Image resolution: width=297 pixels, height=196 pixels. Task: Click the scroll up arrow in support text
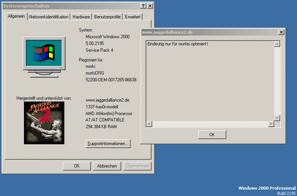pos(277,44)
